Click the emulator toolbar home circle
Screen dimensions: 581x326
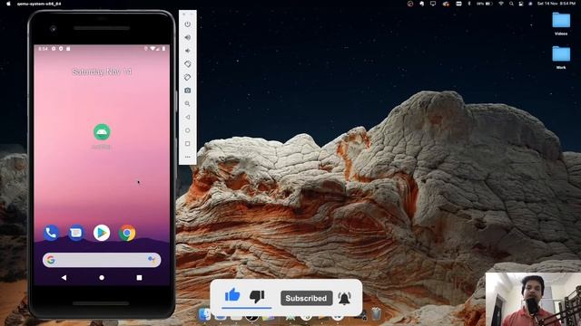tap(188, 130)
